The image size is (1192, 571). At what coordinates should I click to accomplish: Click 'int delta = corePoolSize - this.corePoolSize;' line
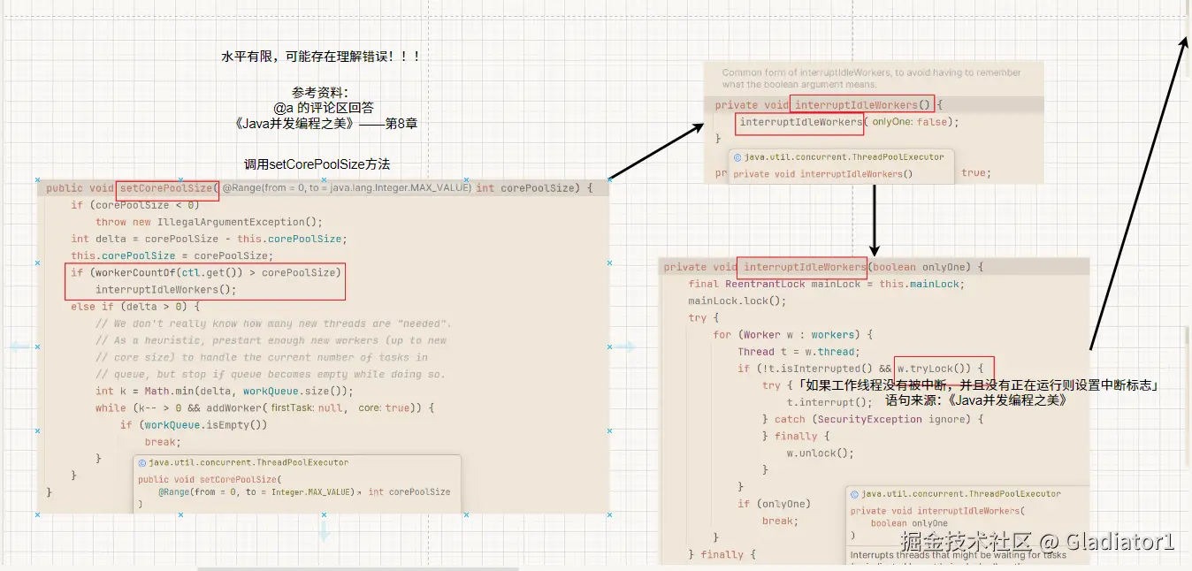(210, 239)
